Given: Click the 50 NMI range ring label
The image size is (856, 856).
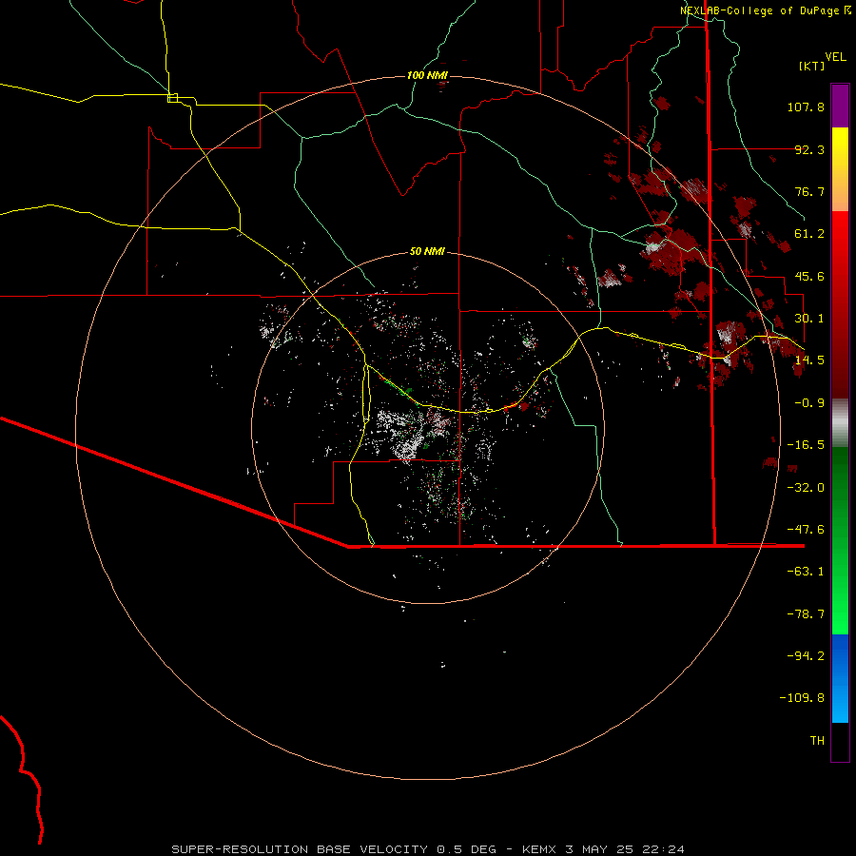Looking at the screenshot, I should tap(427, 252).
